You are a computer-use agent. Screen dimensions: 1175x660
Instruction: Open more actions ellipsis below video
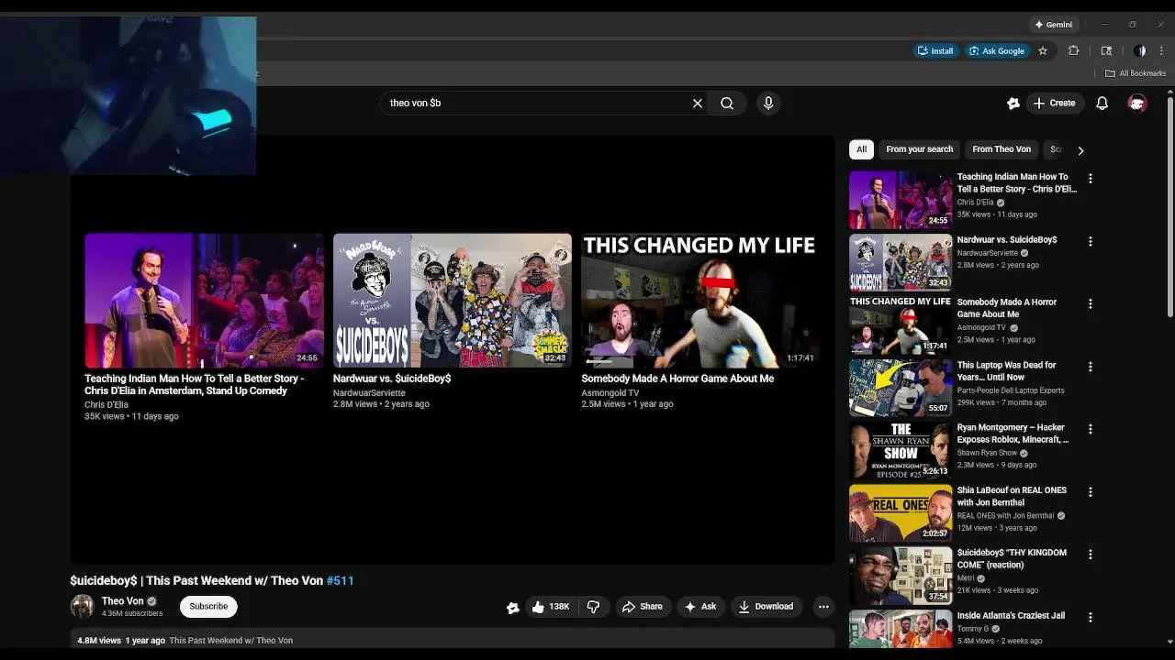823,607
